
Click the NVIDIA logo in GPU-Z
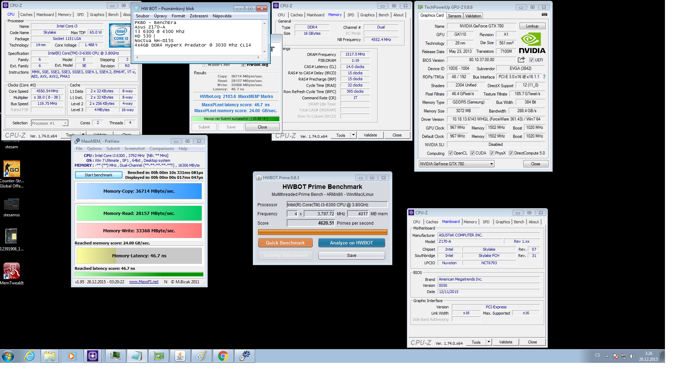[532, 43]
